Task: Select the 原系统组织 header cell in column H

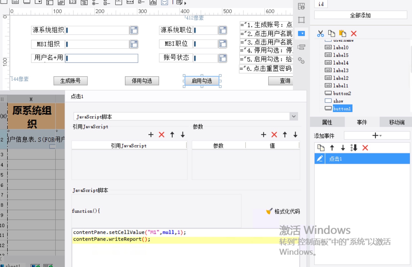Action: pyautogui.click(x=32, y=116)
